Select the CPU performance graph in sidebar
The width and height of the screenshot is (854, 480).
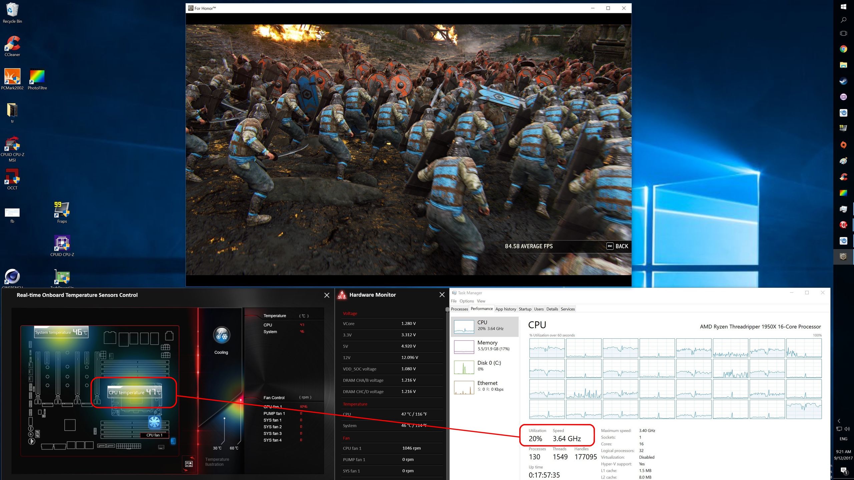tap(485, 327)
